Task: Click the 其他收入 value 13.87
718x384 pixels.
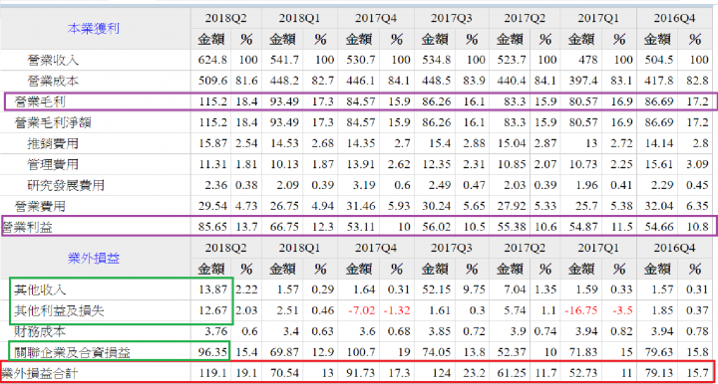Action: pos(213,289)
